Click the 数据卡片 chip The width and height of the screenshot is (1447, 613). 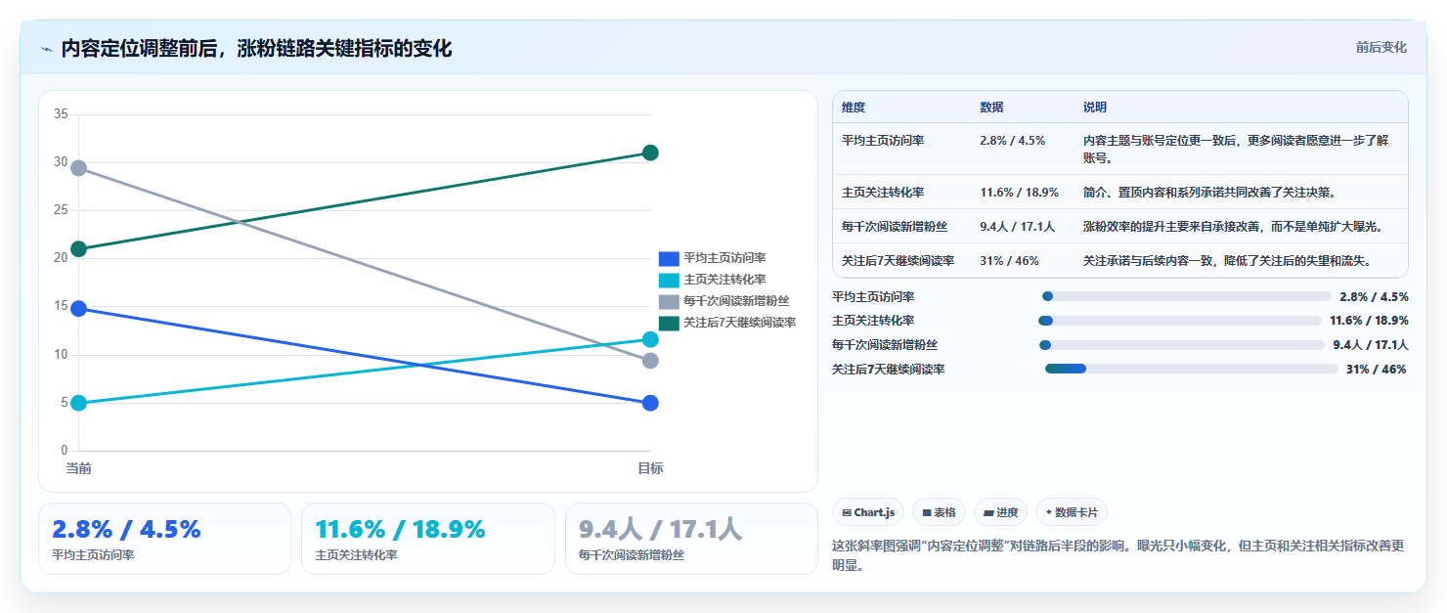(1072, 512)
